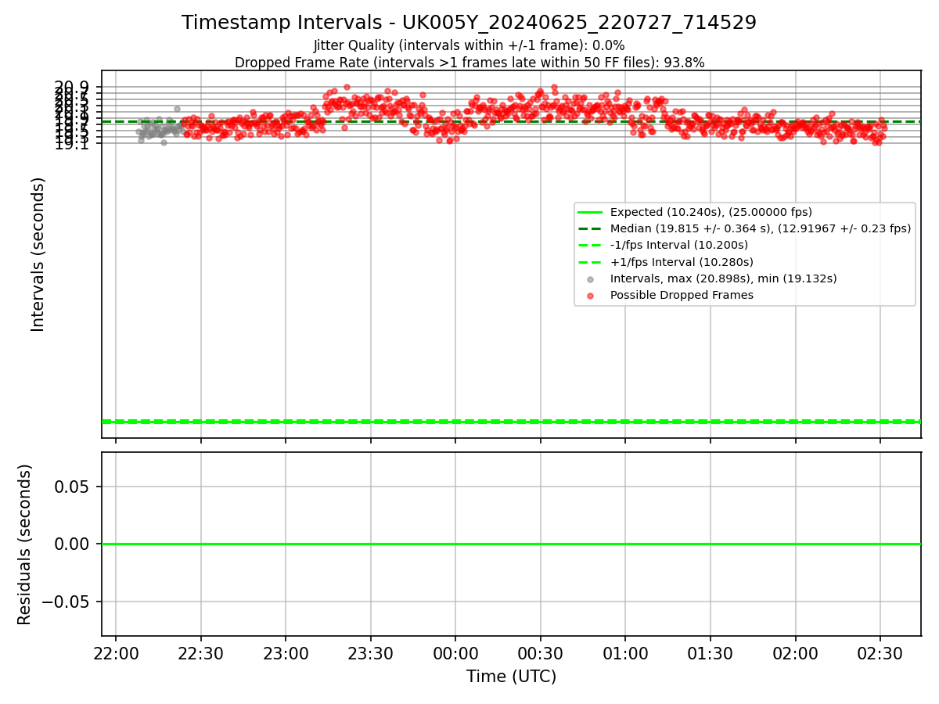The image size is (939, 704).
Task: Click the green zero line in the residuals plot
Action: click(511, 544)
